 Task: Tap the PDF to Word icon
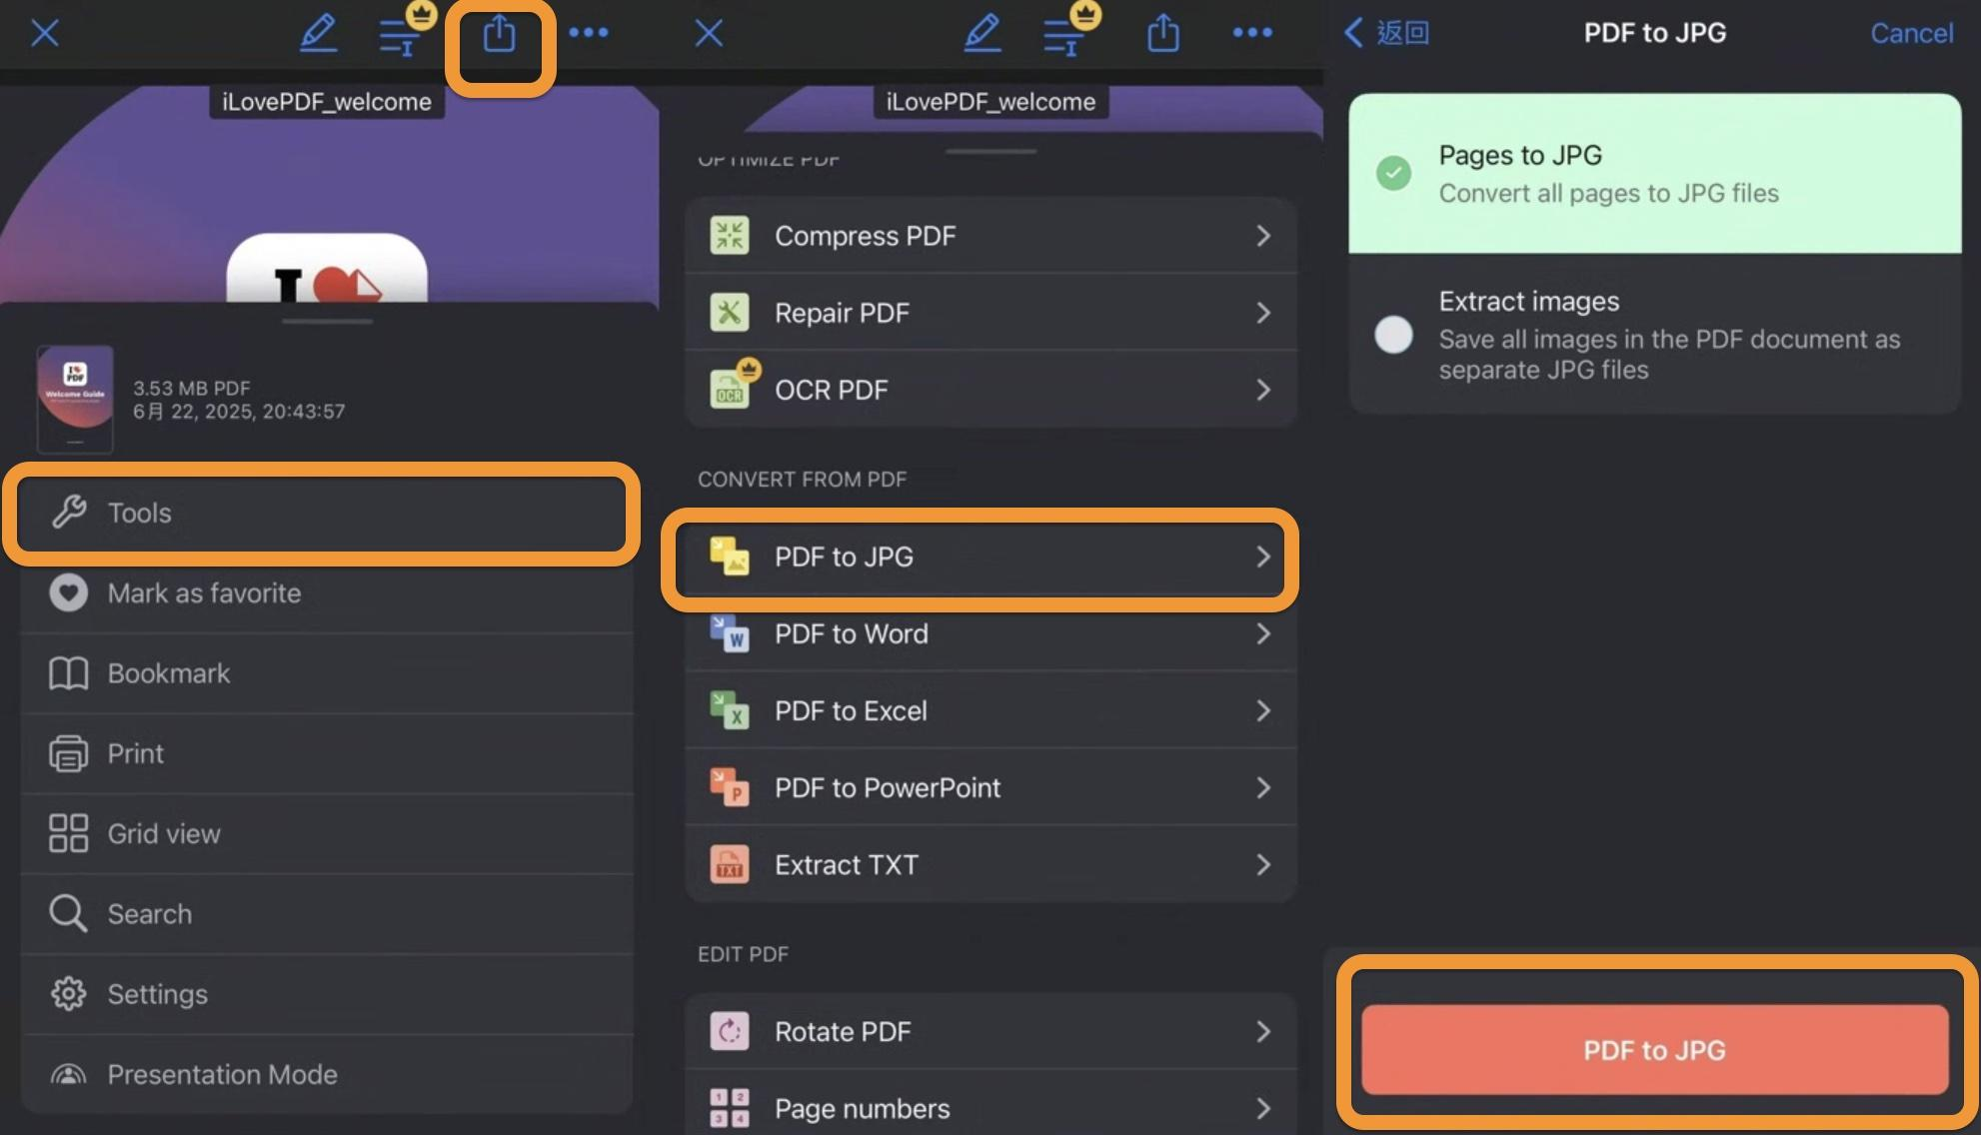coord(730,633)
